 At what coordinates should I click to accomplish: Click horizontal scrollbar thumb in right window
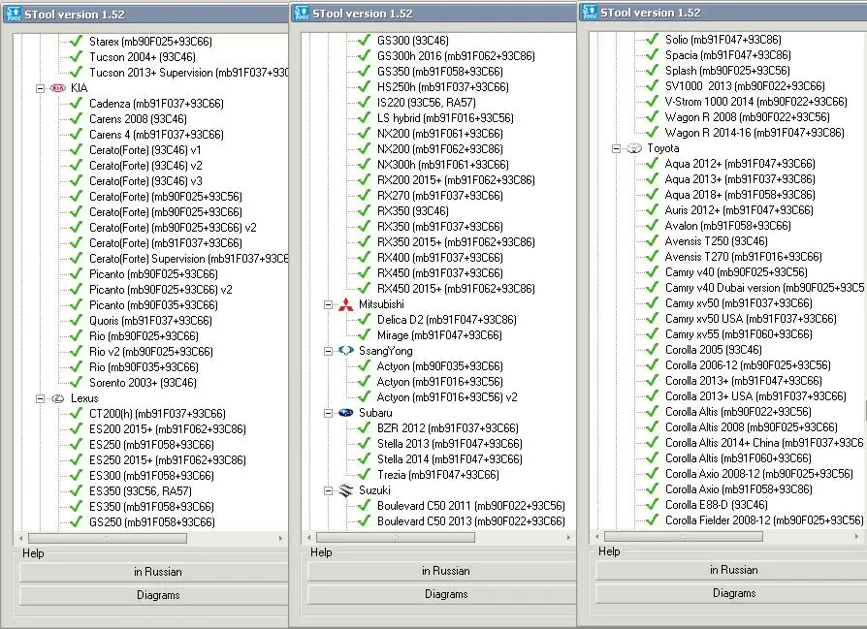tap(684, 536)
